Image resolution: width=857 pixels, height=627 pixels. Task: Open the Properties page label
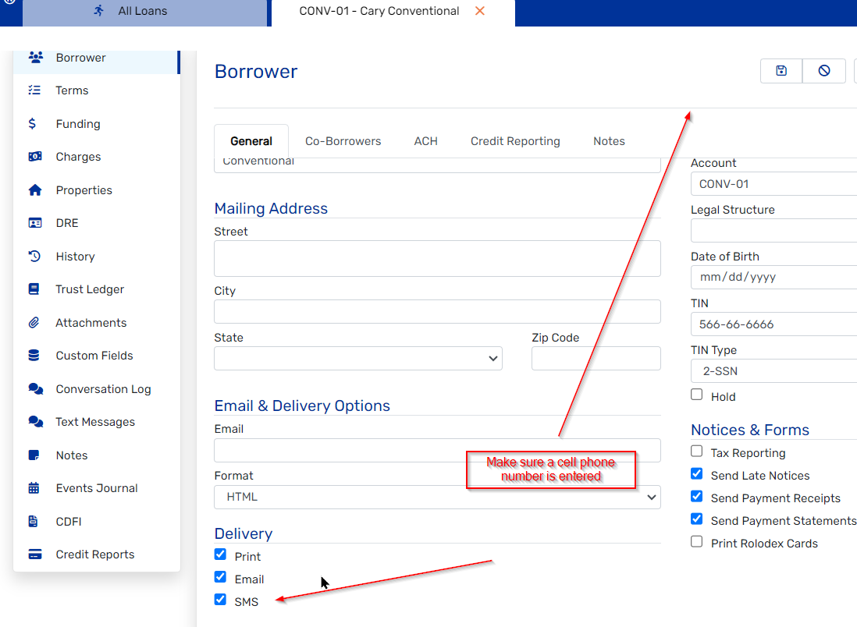click(84, 190)
